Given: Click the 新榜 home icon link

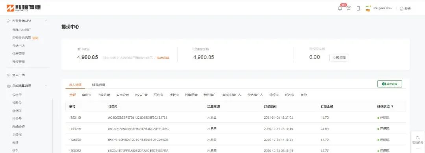Looking at the screenshot, I should pos(405,9).
